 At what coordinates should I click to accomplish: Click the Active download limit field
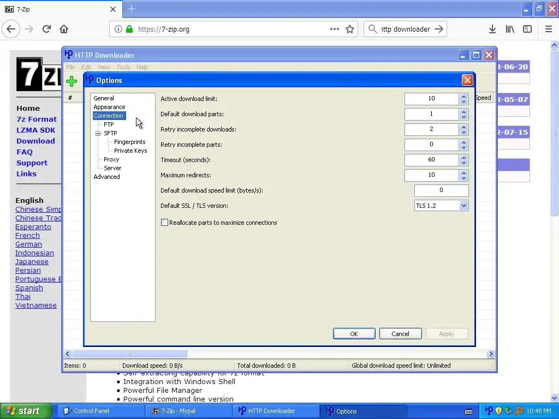pos(431,99)
